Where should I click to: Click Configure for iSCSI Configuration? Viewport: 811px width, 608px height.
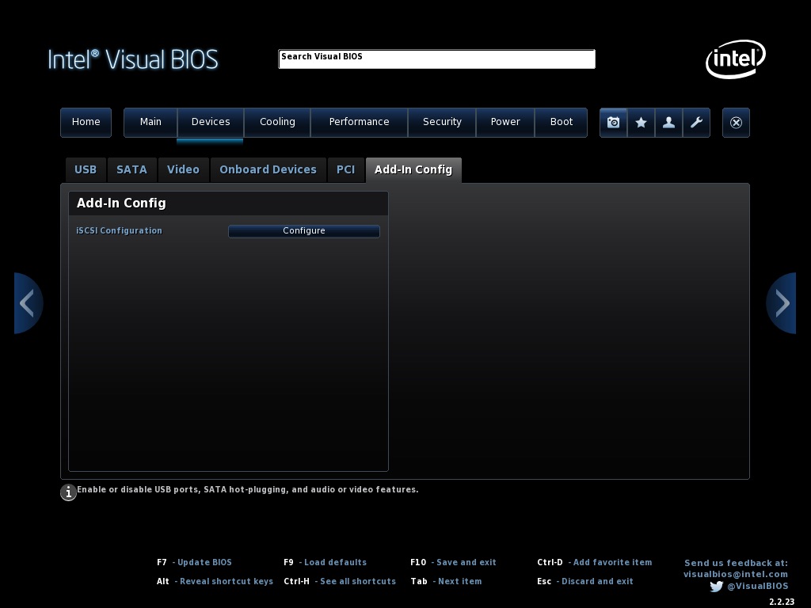tap(304, 231)
